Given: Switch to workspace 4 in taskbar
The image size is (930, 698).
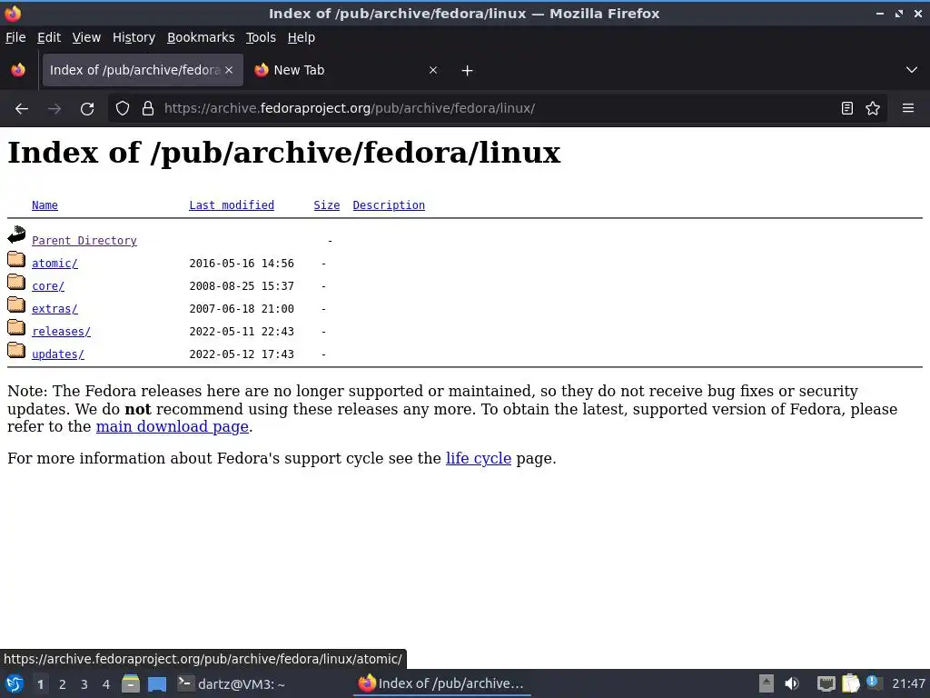Looking at the screenshot, I should (x=106, y=684).
